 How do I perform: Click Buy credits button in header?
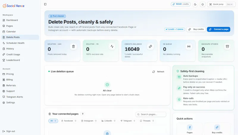pyautogui.click(x=196, y=29)
